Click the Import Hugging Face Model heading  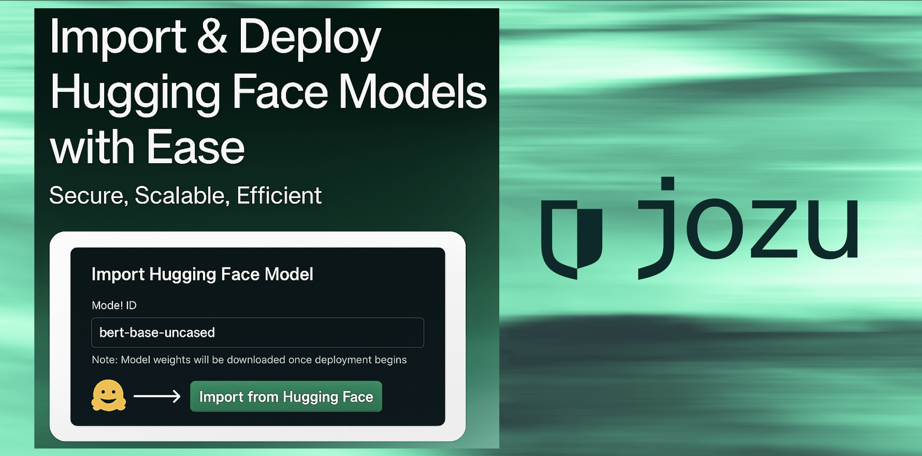[x=202, y=274]
